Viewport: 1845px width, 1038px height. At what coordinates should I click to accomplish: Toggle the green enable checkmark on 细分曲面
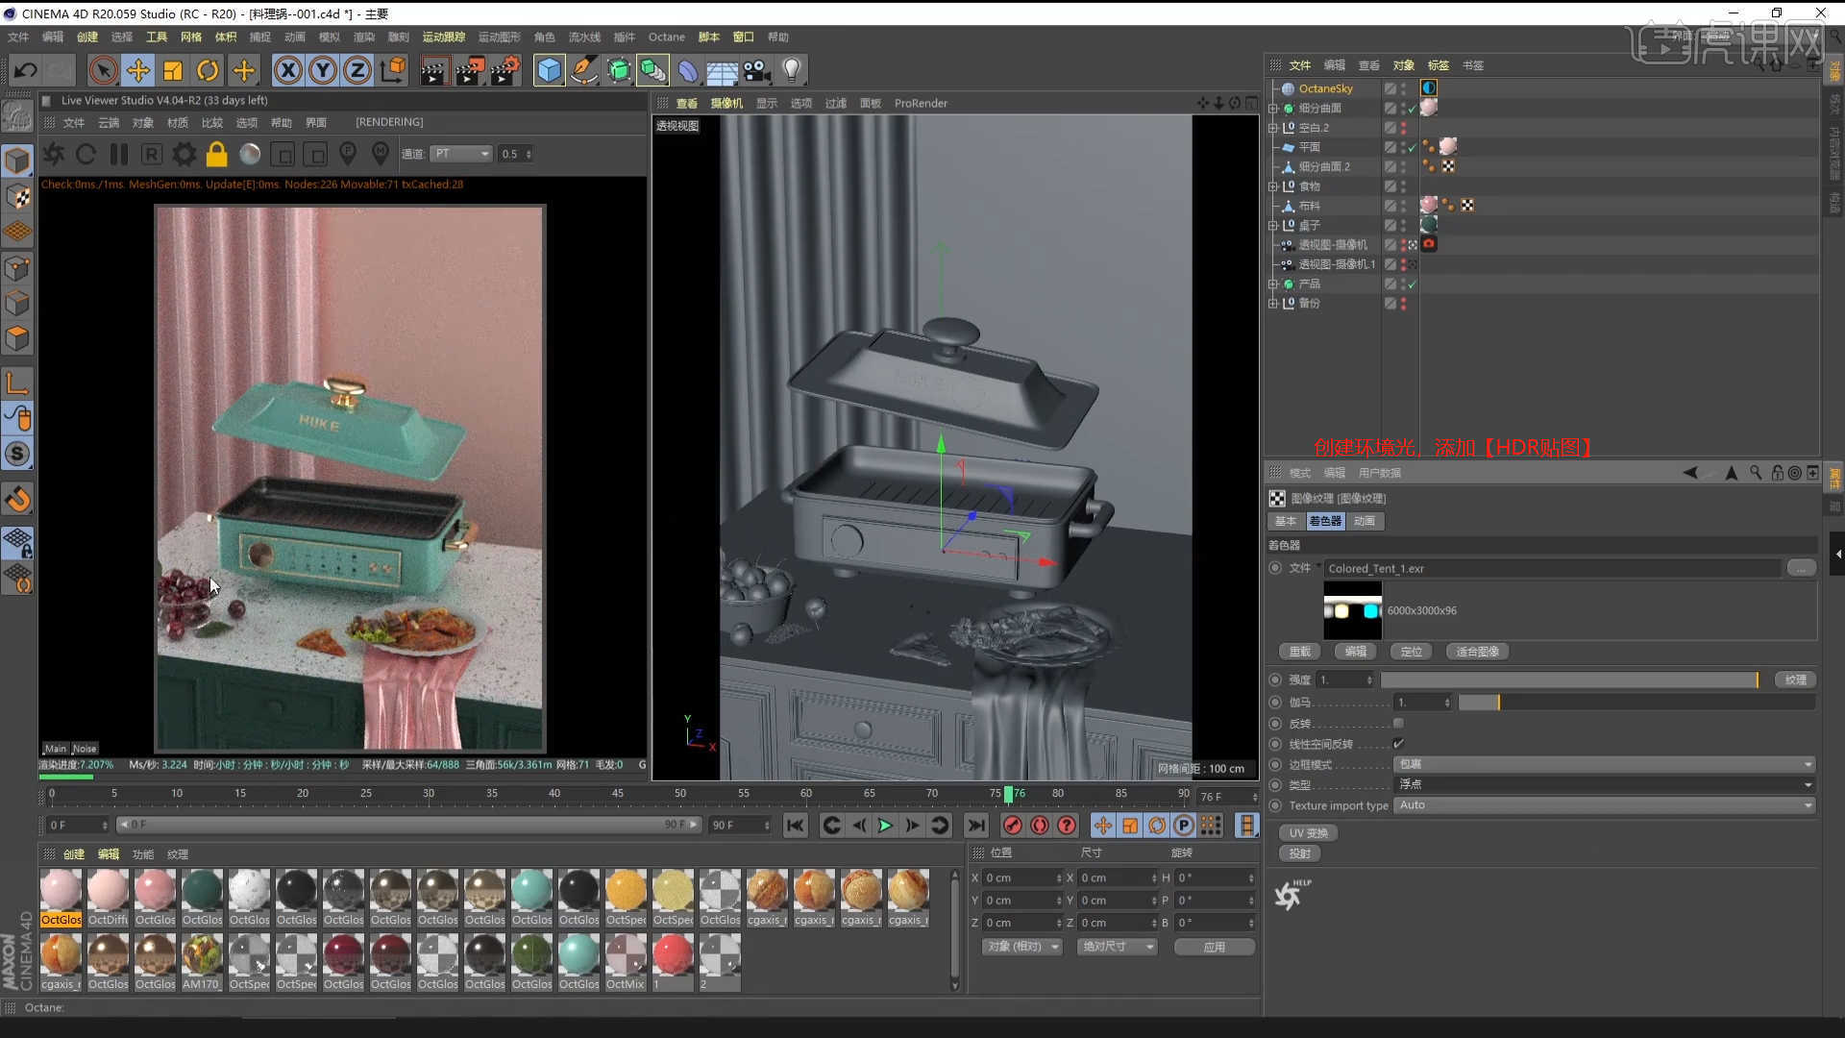tap(1412, 108)
